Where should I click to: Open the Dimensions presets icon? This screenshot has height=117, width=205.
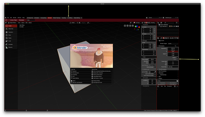(x=176, y=46)
